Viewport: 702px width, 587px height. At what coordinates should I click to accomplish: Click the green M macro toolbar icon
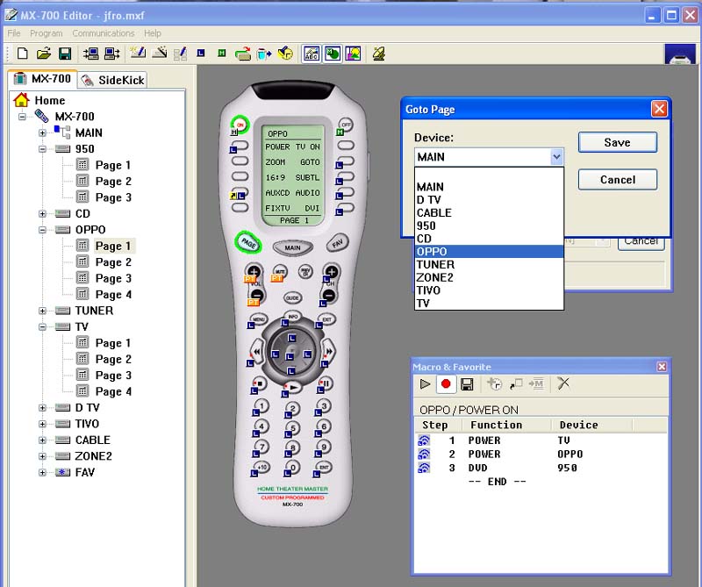(x=222, y=54)
